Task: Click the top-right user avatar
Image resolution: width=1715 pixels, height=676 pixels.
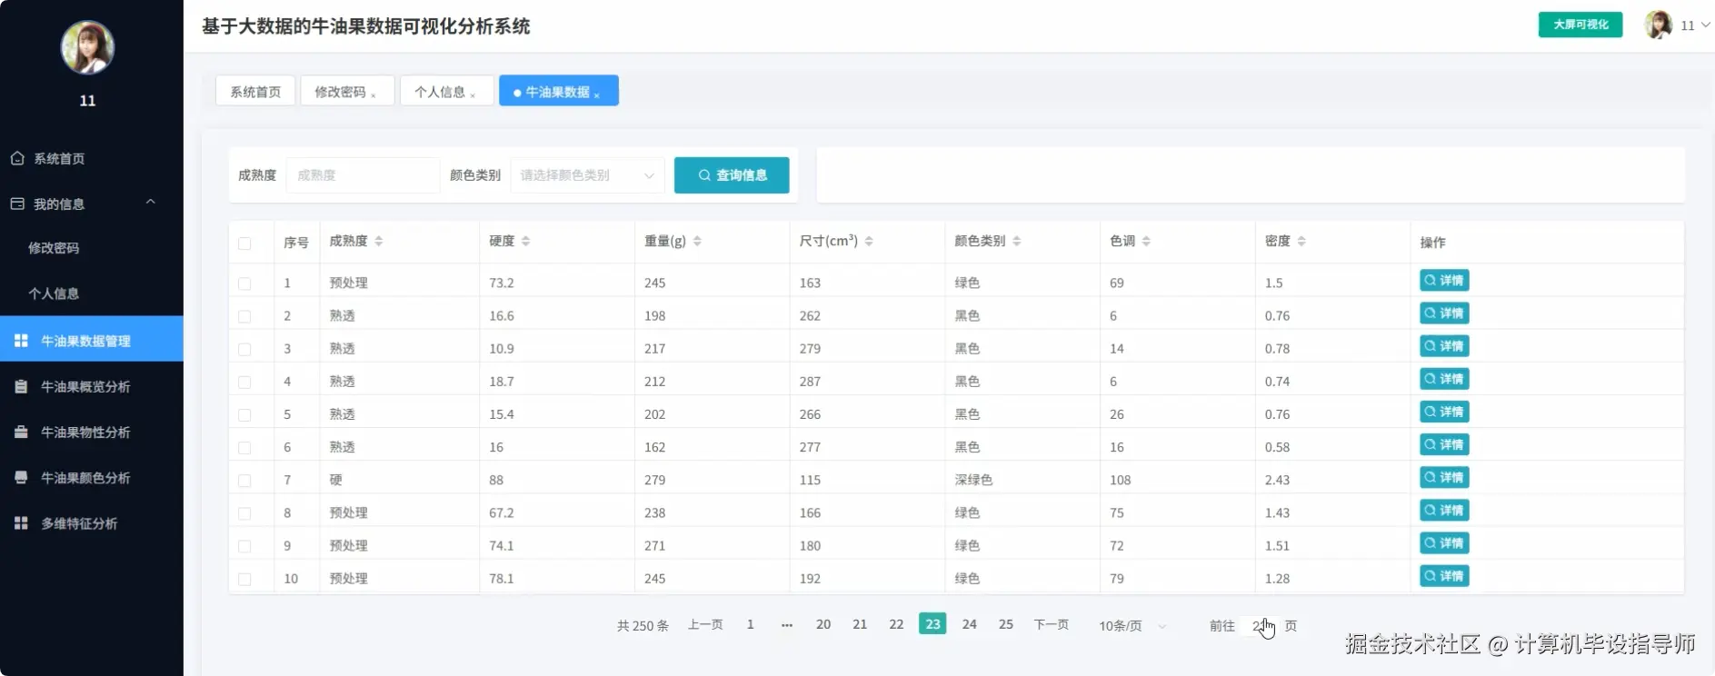Action: [x=1659, y=25]
